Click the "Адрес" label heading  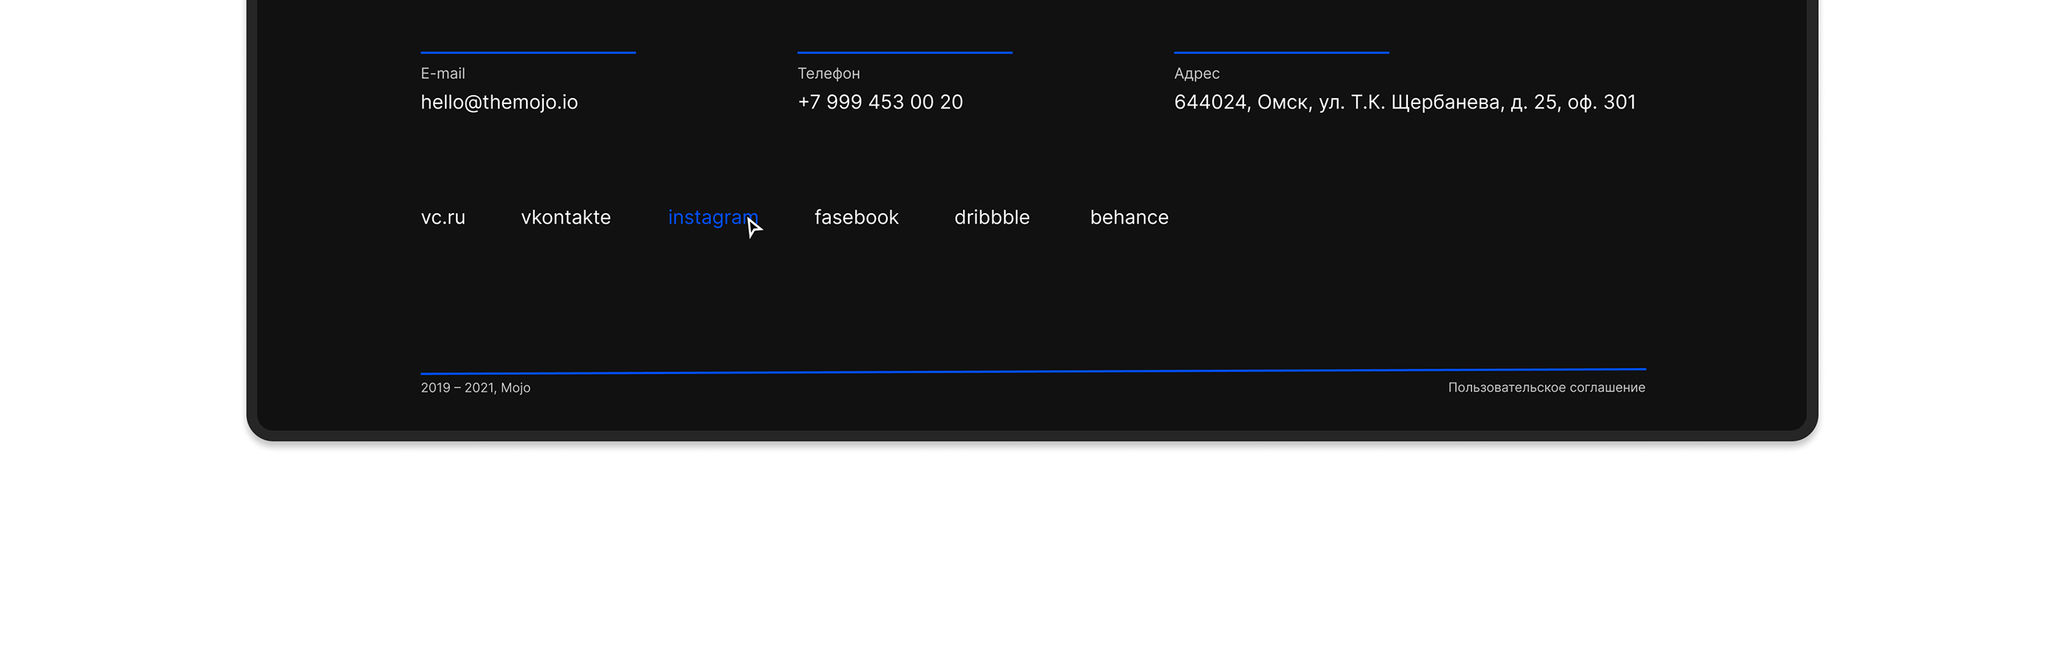(1196, 73)
